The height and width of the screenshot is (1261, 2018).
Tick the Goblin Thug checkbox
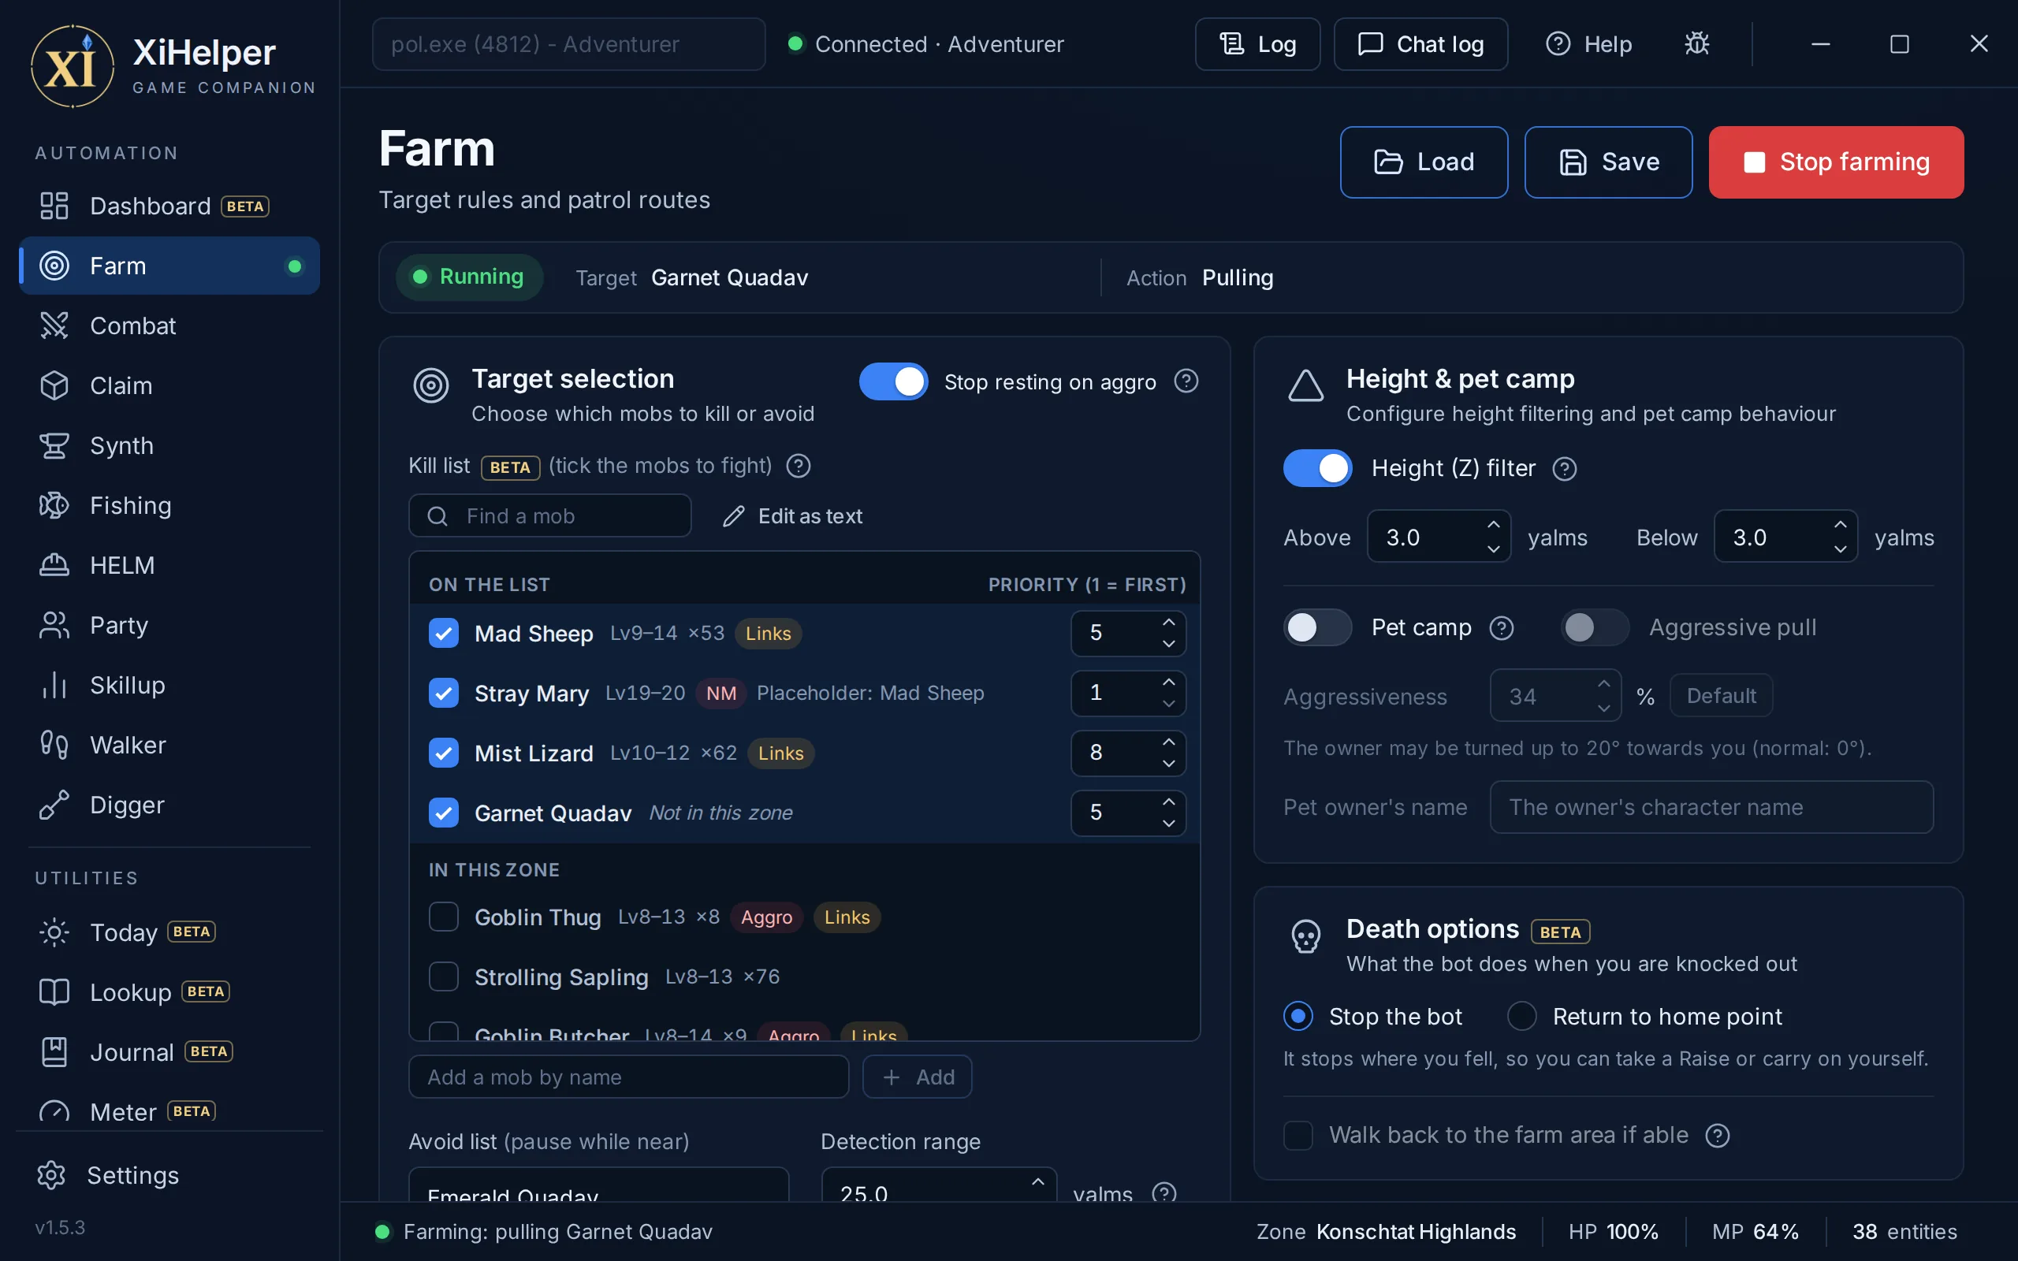click(x=444, y=917)
